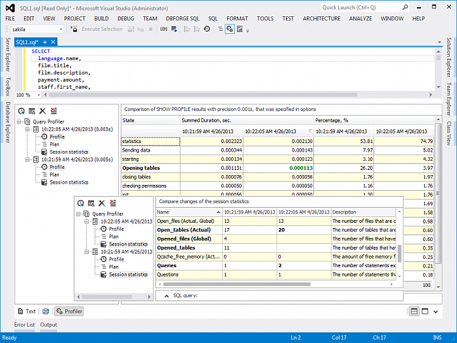Click the session statistics vertical scrollbar
The width and height of the screenshot is (457, 343).
[400, 252]
